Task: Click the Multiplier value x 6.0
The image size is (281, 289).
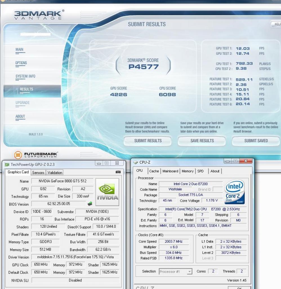Action: point(174,247)
